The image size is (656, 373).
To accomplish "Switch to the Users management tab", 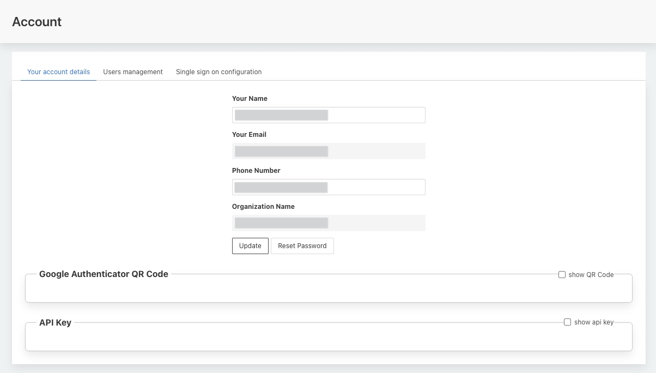I will coord(133,72).
